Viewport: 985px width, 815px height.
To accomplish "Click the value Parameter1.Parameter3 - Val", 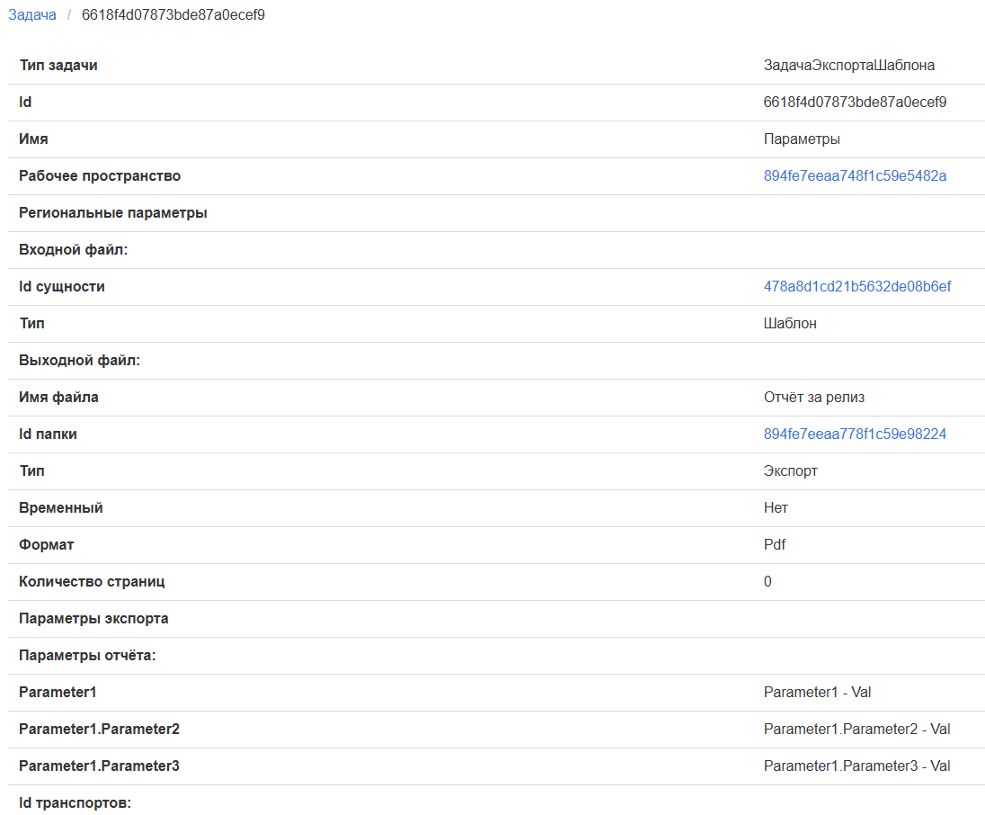I will pyautogui.click(x=856, y=766).
